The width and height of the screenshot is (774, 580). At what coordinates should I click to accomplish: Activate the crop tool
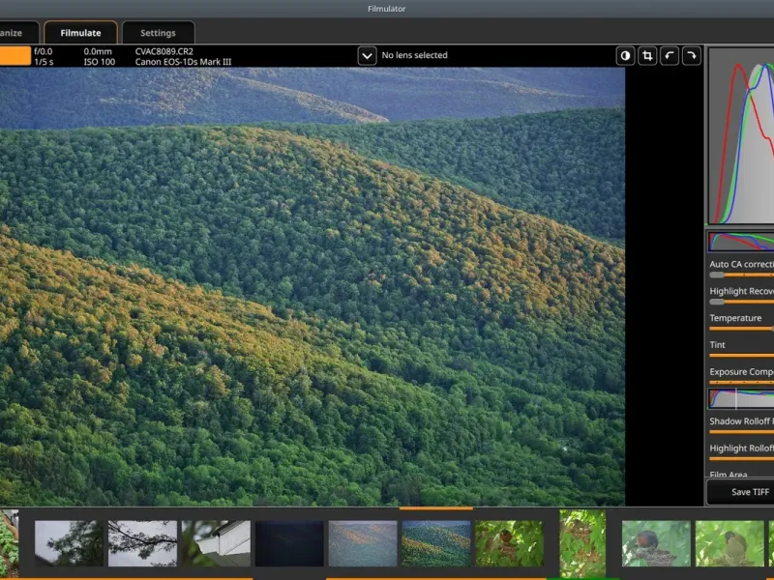648,56
